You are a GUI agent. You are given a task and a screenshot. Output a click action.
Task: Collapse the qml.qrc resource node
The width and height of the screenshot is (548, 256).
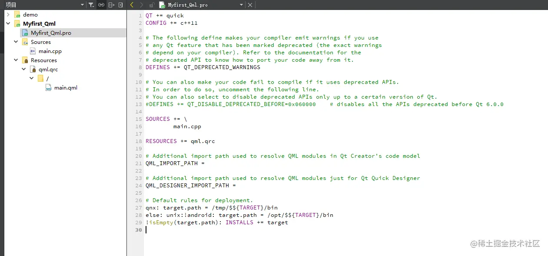(24, 69)
